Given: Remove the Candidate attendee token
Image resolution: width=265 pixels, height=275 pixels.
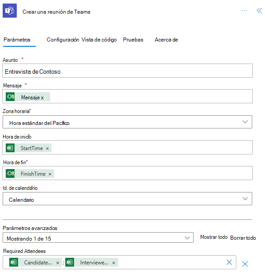Looking at the screenshot, I should (58, 263).
